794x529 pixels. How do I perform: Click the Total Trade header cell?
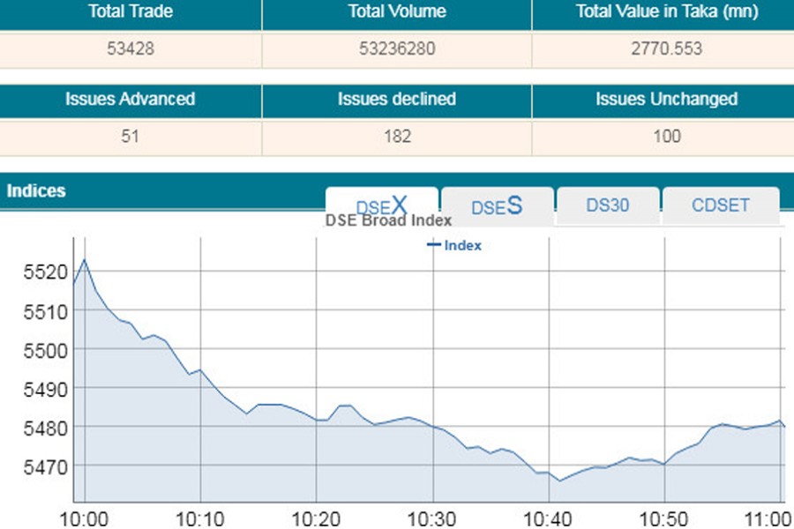pos(131,12)
